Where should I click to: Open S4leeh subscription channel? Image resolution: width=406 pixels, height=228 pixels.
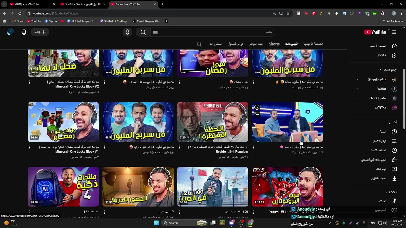click(377, 79)
